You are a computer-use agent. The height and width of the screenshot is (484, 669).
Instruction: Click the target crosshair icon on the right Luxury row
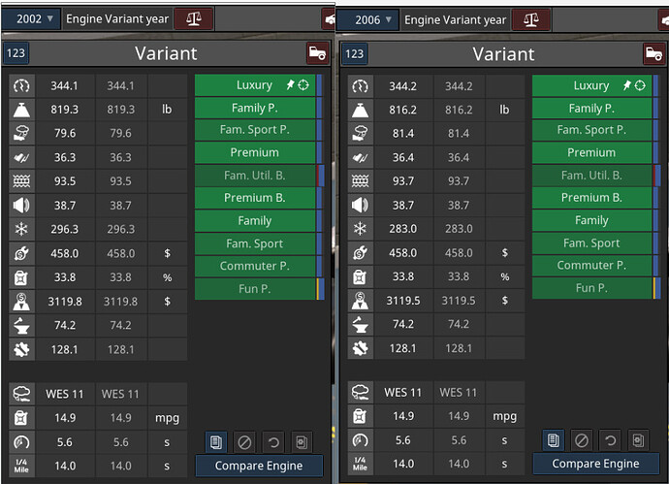640,85
